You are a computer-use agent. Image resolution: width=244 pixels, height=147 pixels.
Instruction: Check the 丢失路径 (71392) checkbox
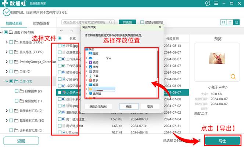coord(11,52)
